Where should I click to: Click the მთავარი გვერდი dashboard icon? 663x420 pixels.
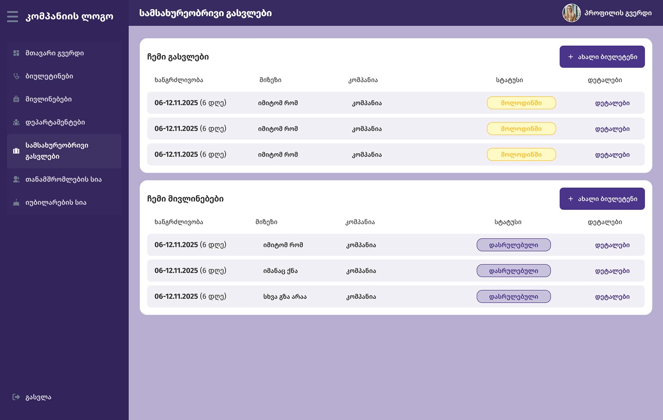16,53
